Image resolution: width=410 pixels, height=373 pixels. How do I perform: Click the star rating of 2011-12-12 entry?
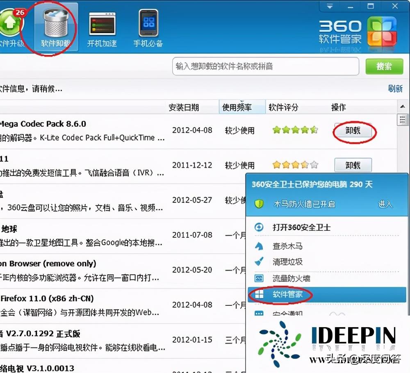(x=295, y=165)
